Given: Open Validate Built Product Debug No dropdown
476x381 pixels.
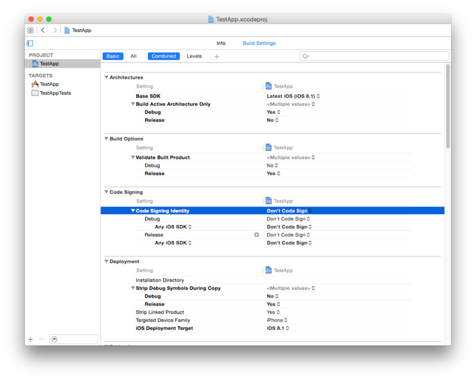Looking at the screenshot, I should click(x=273, y=165).
